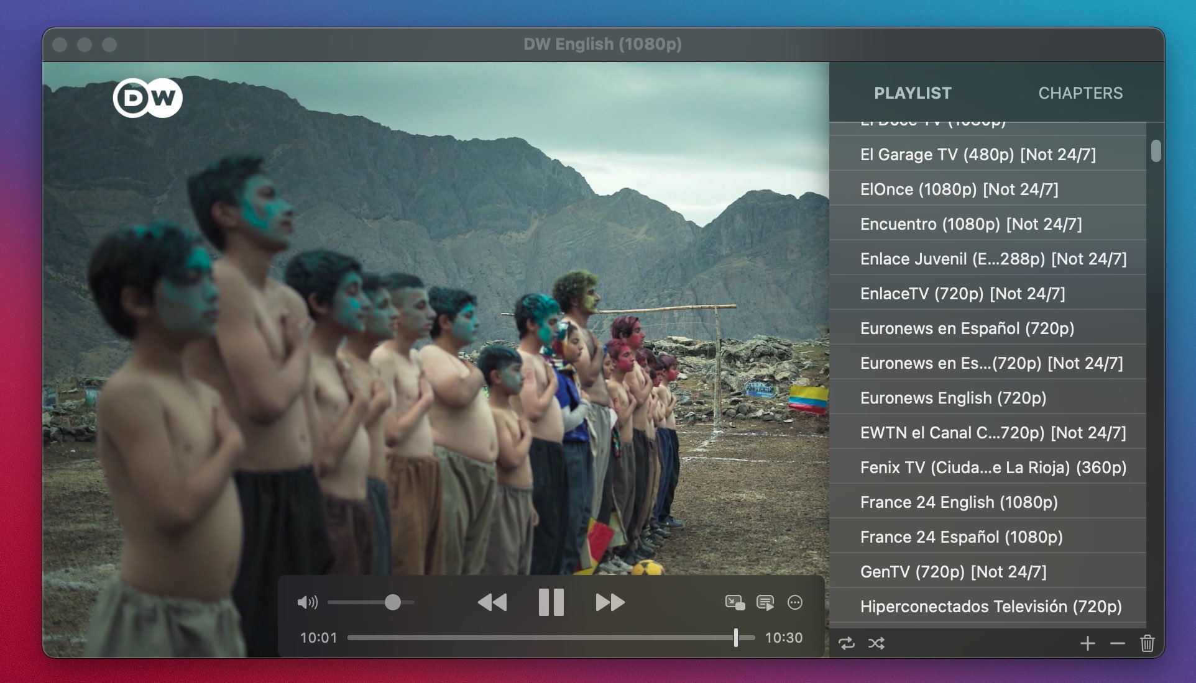Adjust the volume slider knob

click(x=392, y=602)
